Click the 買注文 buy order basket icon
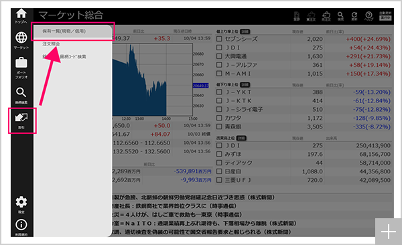This screenshot has height=245, width=402. [311, 16]
